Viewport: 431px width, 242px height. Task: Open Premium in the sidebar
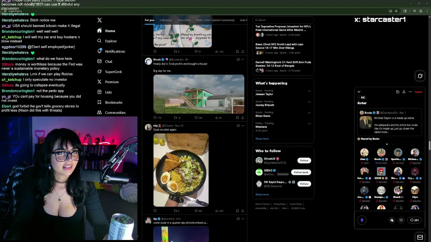(x=108, y=82)
